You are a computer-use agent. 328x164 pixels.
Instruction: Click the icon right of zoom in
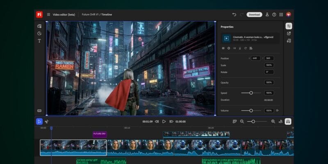tap(281, 121)
